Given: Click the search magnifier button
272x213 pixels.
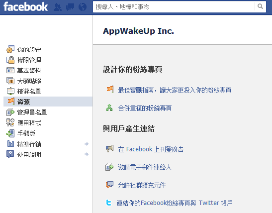Looking at the screenshot, I should pyautogui.click(x=260, y=6).
